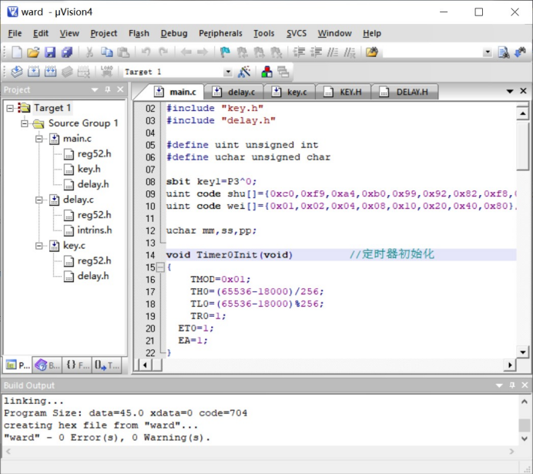Open the File menu
Image resolution: width=533 pixels, height=474 pixels.
[15, 33]
